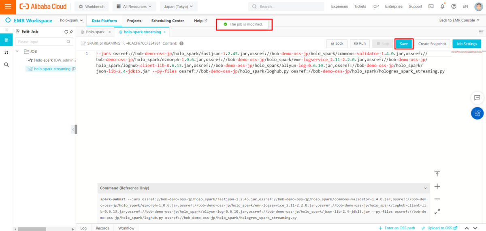Close the holo-spark-streaming tab
Viewport: 486px width, 231px height.
tap(164, 32)
